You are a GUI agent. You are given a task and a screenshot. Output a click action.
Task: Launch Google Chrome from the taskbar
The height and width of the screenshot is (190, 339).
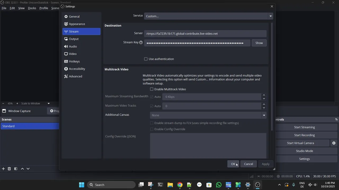[180, 185]
